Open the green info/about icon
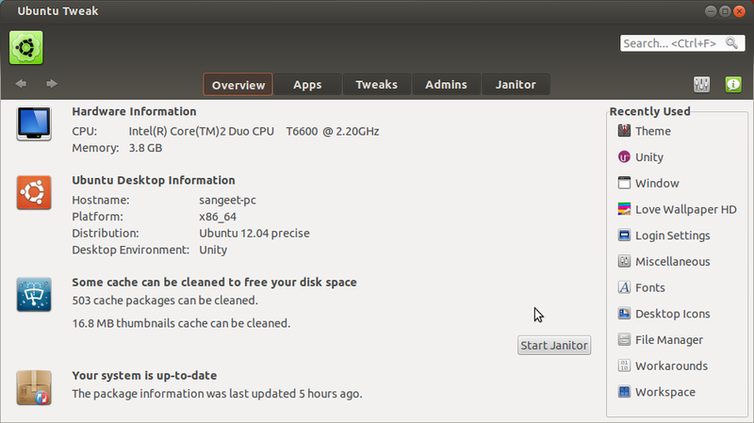The width and height of the screenshot is (754, 423). coord(733,85)
